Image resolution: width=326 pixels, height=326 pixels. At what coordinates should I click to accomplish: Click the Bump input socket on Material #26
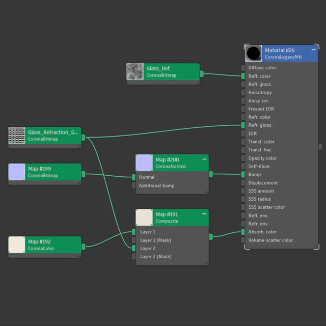(243, 174)
